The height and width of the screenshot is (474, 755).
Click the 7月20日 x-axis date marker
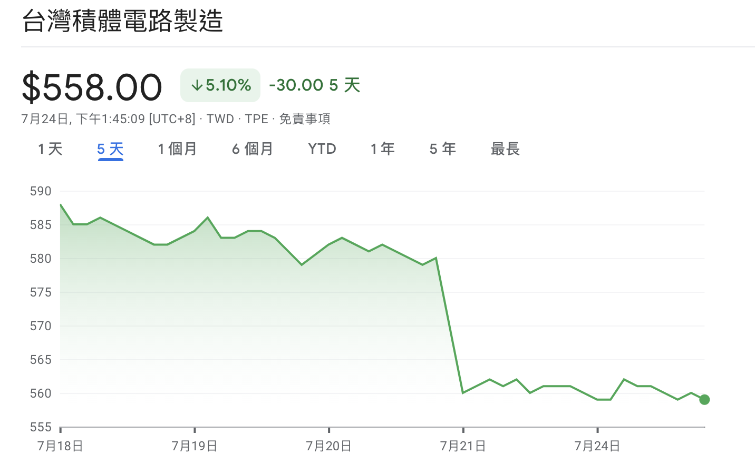coord(329,446)
